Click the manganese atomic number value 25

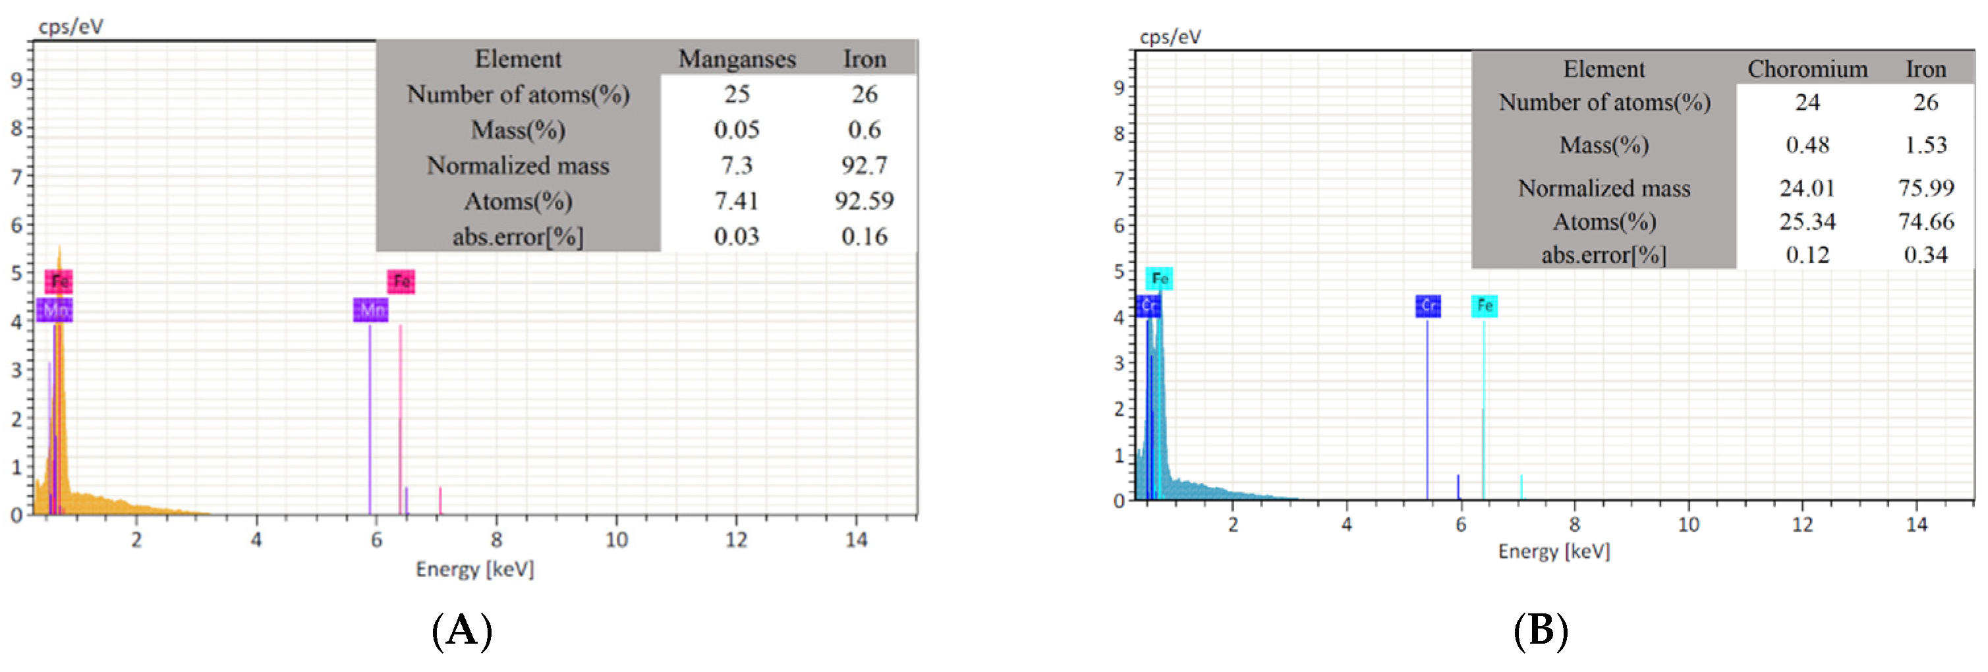(737, 95)
